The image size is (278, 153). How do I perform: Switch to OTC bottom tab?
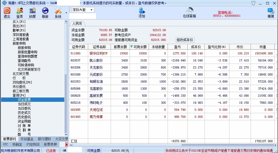click(x=5, y=145)
